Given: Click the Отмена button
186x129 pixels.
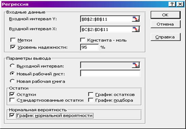Looking at the screenshot, I should point(165,24).
